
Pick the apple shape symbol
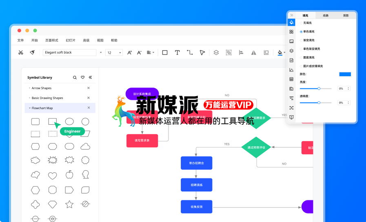pyautogui.click(x=69, y=174)
